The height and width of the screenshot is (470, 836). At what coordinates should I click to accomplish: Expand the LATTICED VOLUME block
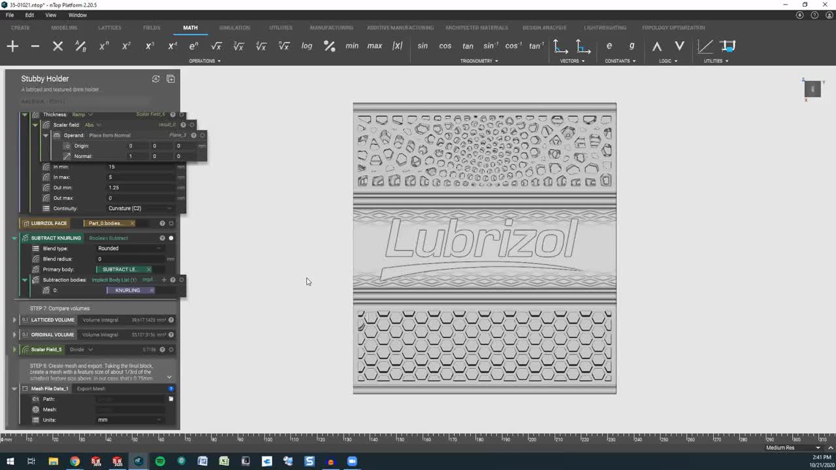pyautogui.click(x=14, y=320)
